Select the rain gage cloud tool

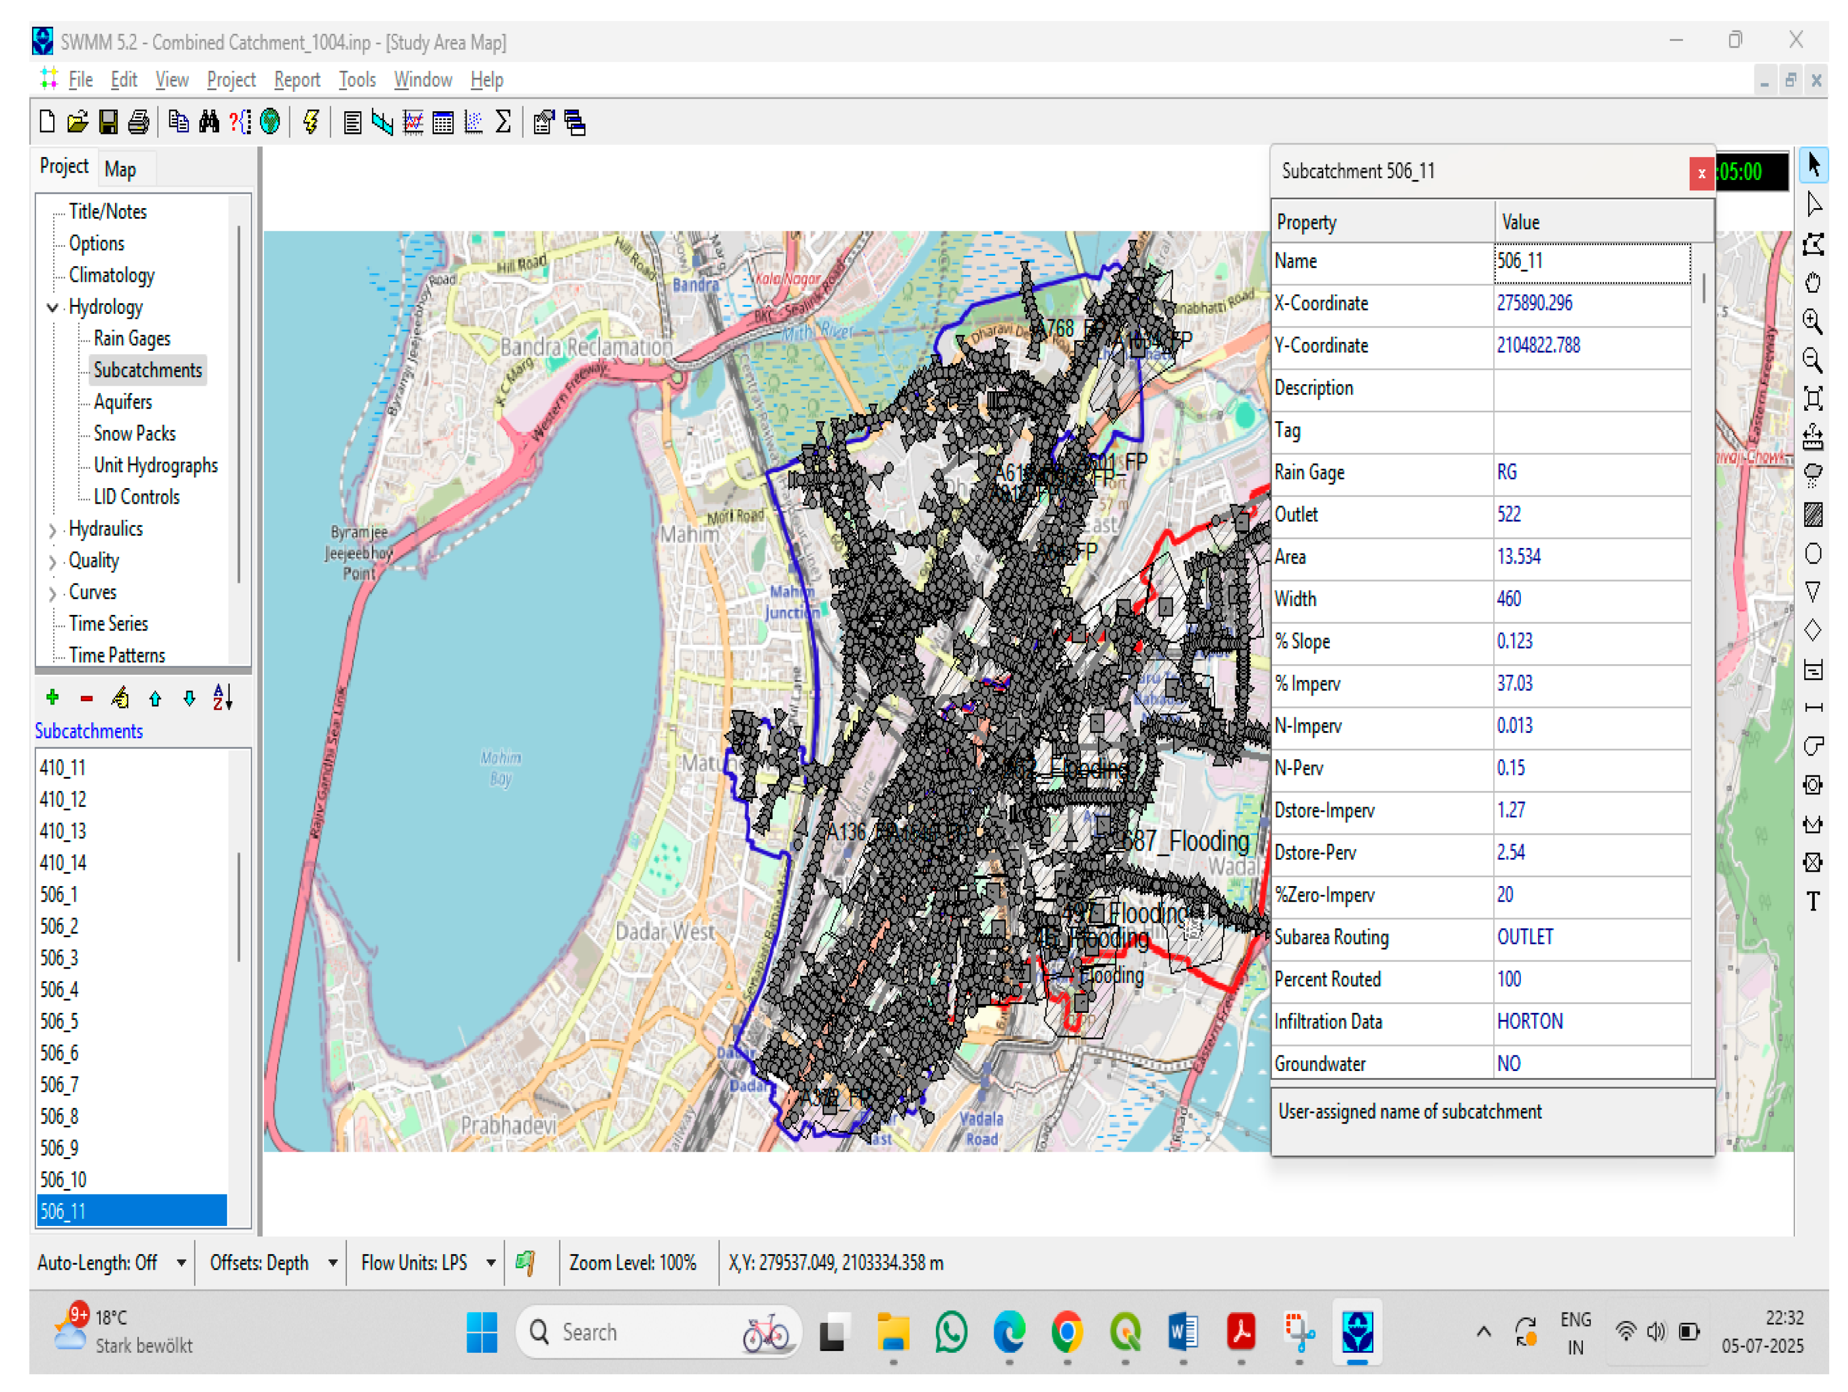pos(1812,475)
